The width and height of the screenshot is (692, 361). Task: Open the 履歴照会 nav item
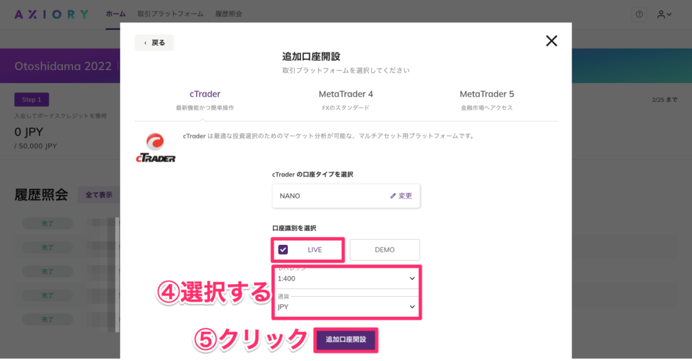pos(228,14)
